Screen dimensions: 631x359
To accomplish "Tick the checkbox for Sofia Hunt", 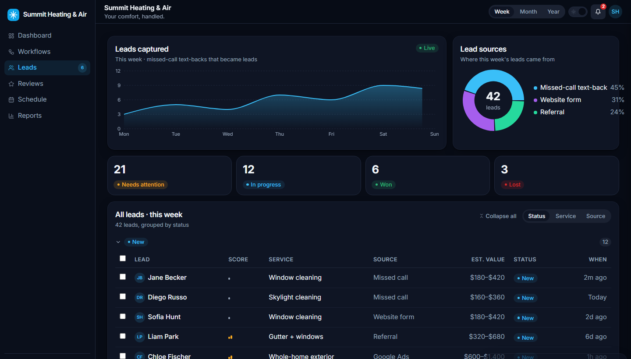I will coord(123,316).
